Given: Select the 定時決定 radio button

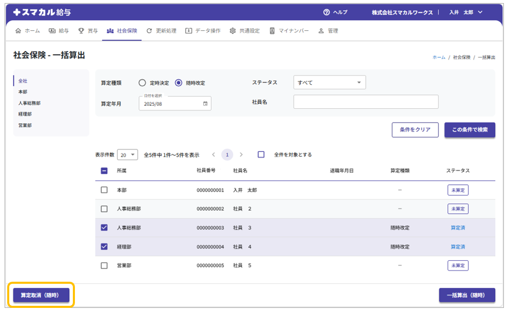Looking at the screenshot, I should tap(143, 83).
